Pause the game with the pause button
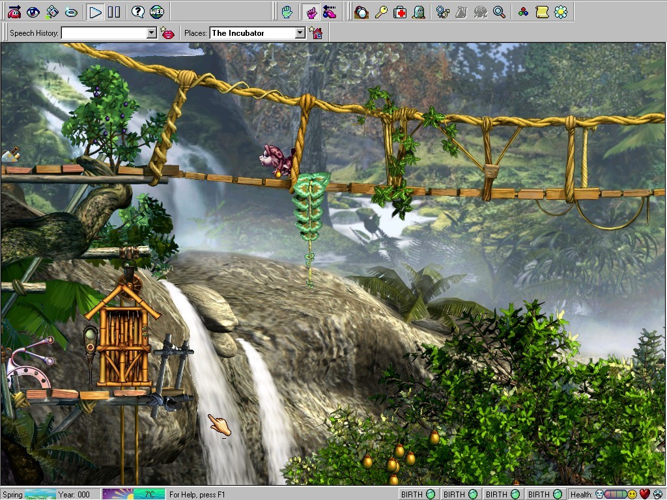The image size is (667, 500). (x=114, y=12)
